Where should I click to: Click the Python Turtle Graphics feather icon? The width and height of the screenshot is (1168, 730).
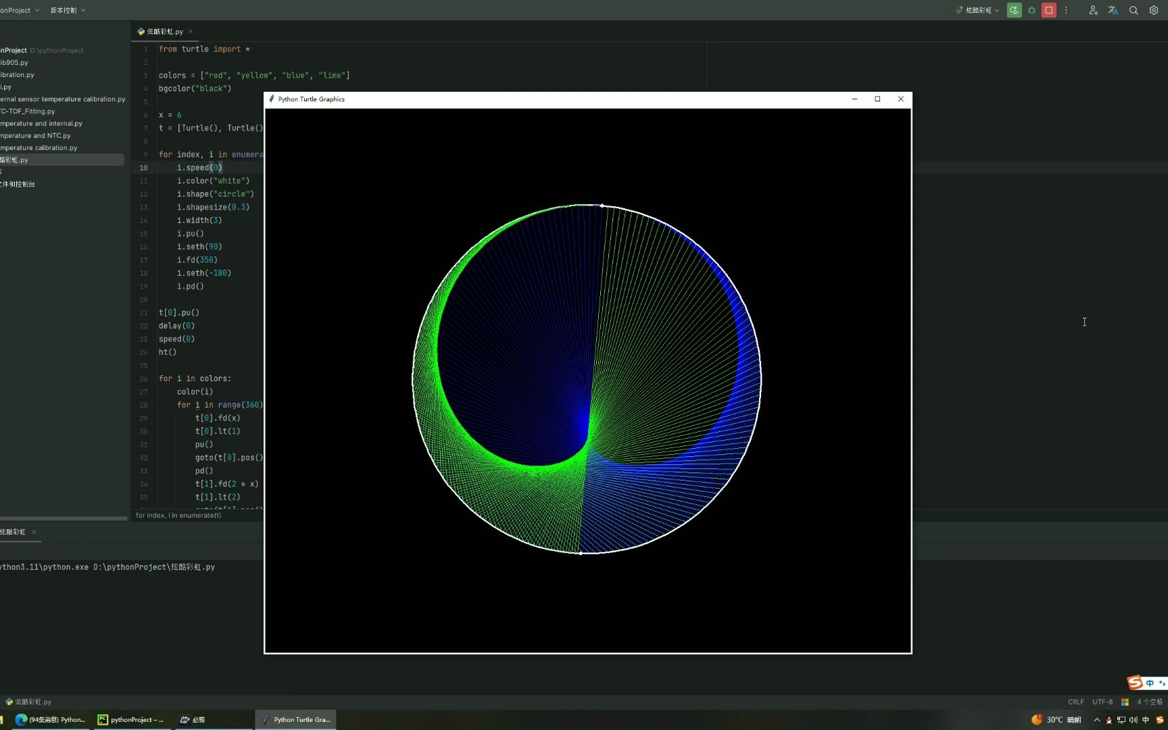coord(271,99)
